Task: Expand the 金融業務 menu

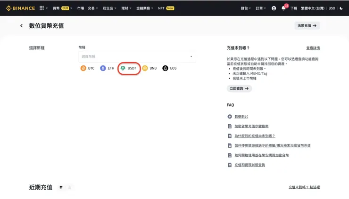Action: (145, 8)
